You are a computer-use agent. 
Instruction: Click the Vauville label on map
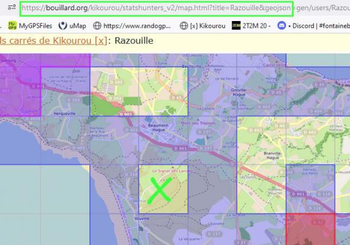pos(142,219)
